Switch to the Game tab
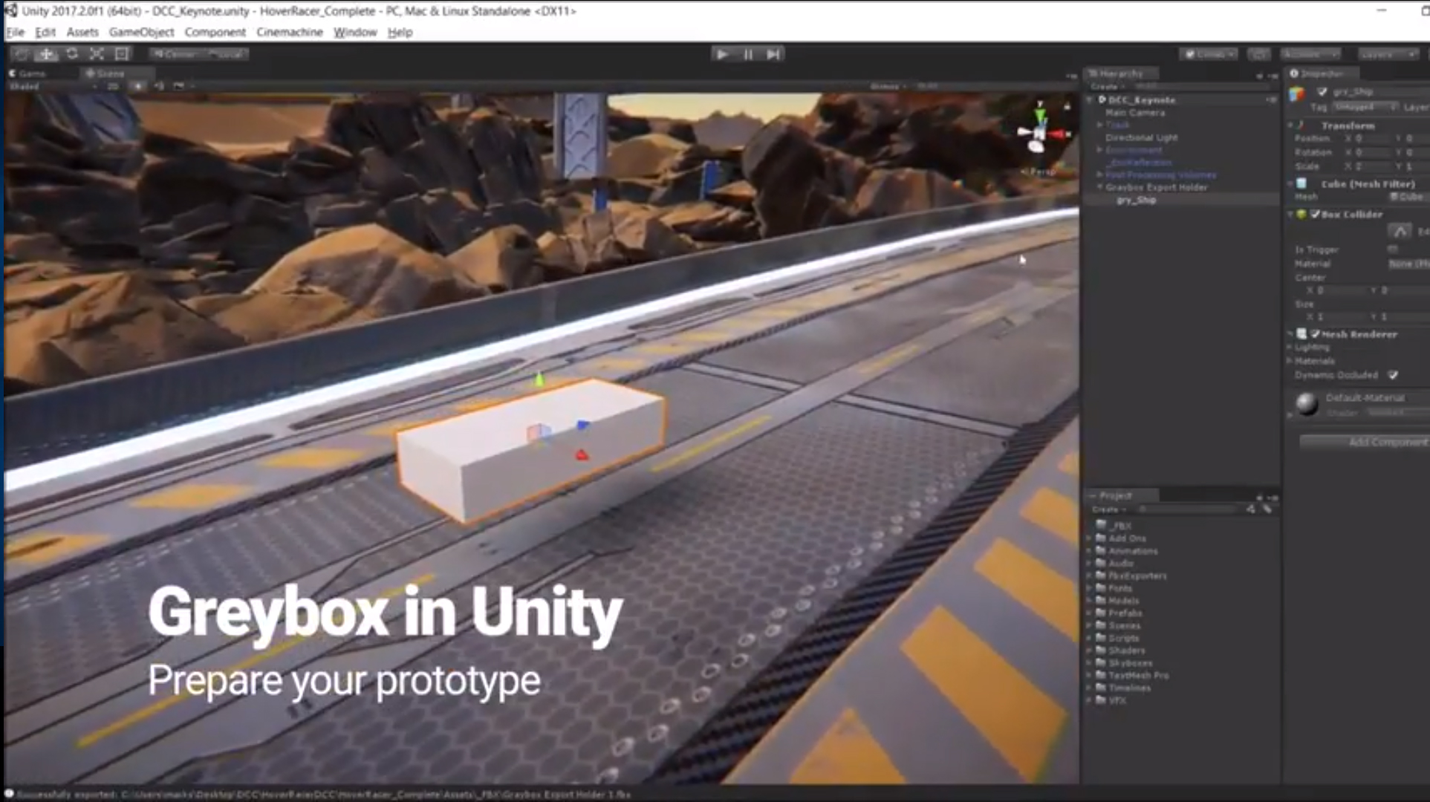1430x802 pixels. pos(28,74)
